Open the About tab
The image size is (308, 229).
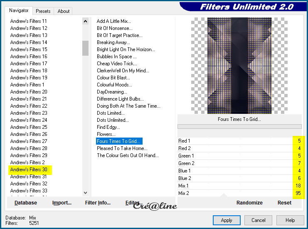pos(64,11)
